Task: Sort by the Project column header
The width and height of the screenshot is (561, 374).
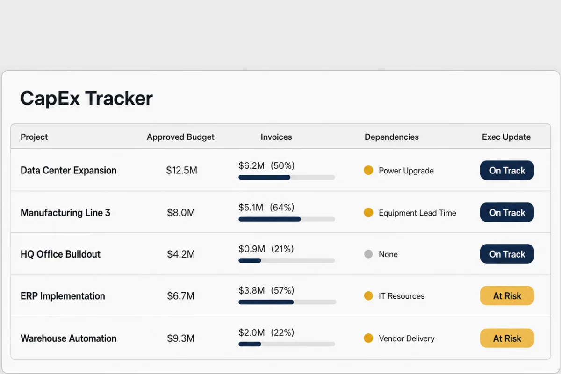Action: click(34, 137)
